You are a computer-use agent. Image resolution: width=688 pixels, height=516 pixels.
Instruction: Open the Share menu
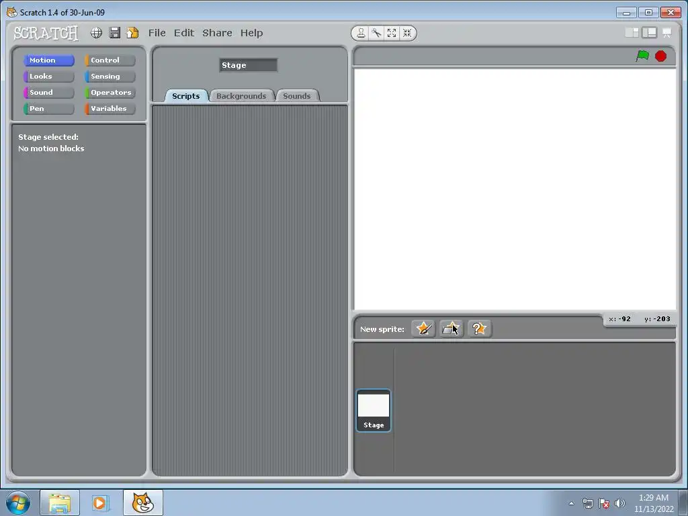[217, 33]
